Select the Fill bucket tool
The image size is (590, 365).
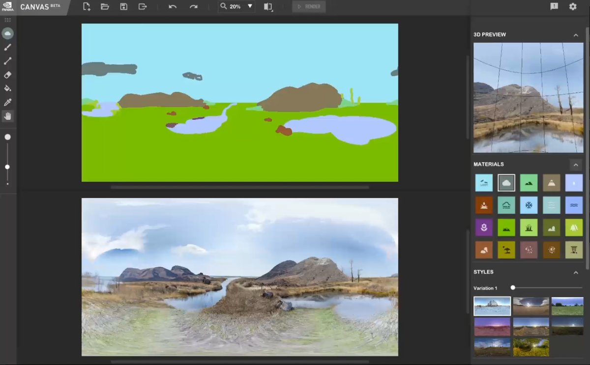coord(7,88)
